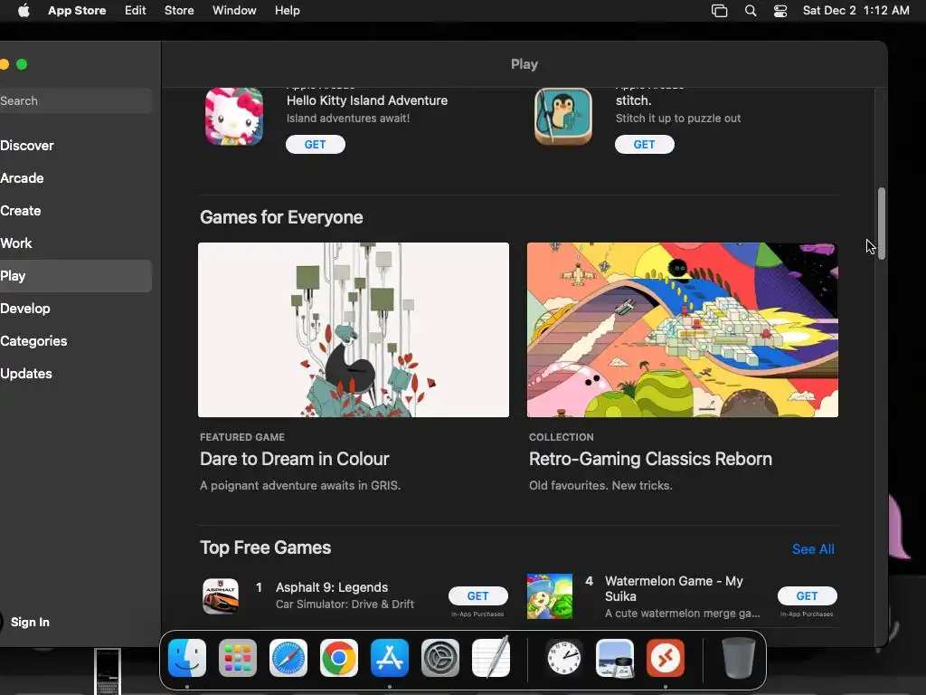This screenshot has height=695, width=926.
Task: Click the Asphalt 9: Legends title text
Action: 332,587
